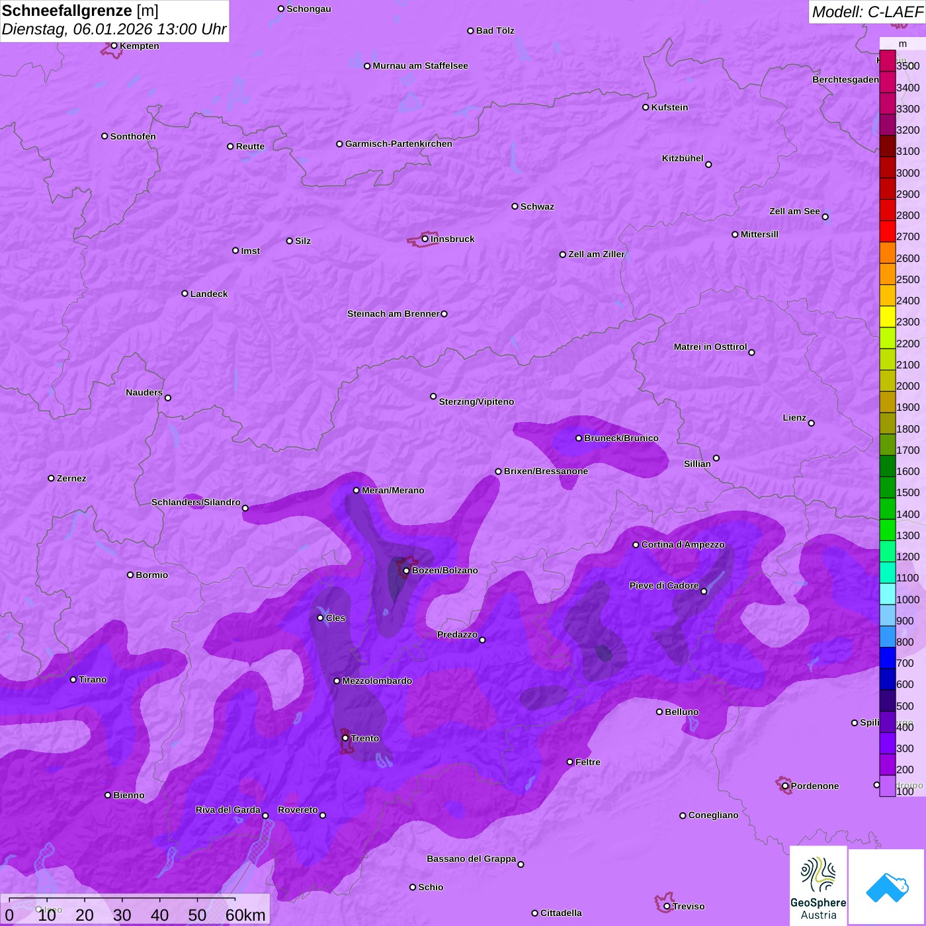Click the Bassano del Grappa label
926x926 pixels.
pos(472,859)
